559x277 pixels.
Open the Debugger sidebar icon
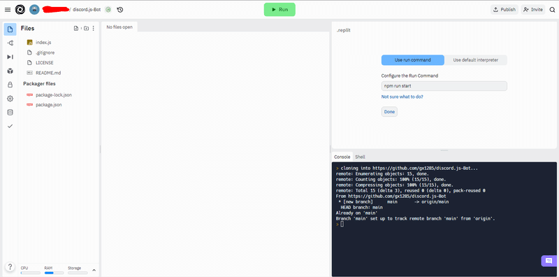(x=10, y=57)
